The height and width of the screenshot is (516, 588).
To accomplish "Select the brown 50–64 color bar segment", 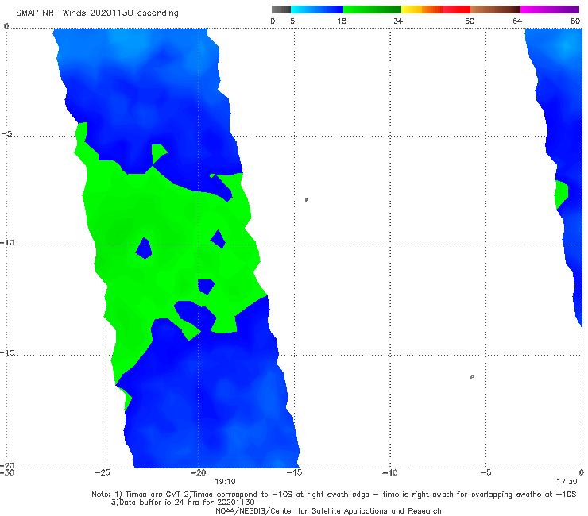I will [495, 10].
